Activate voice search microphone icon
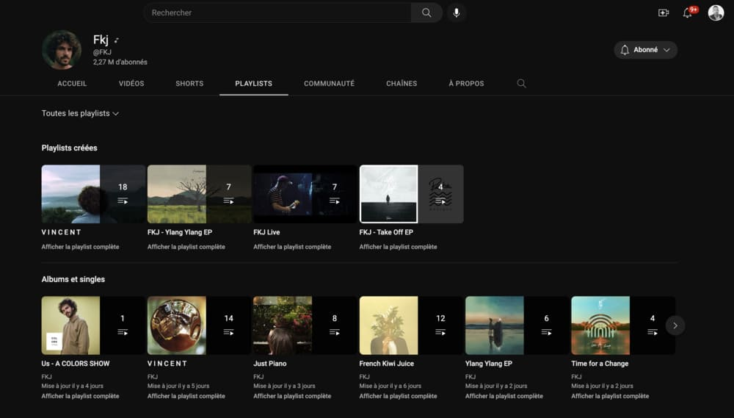 point(457,12)
